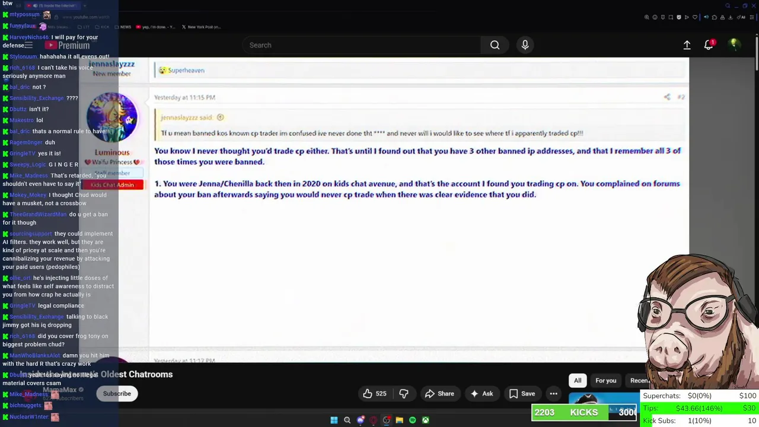This screenshot has height=427, width=759.
Task: Open Spotify from the taskbar
Action: pos(412,420)
